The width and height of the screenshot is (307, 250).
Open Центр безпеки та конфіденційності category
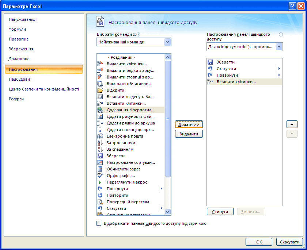[x=44, y=89]
